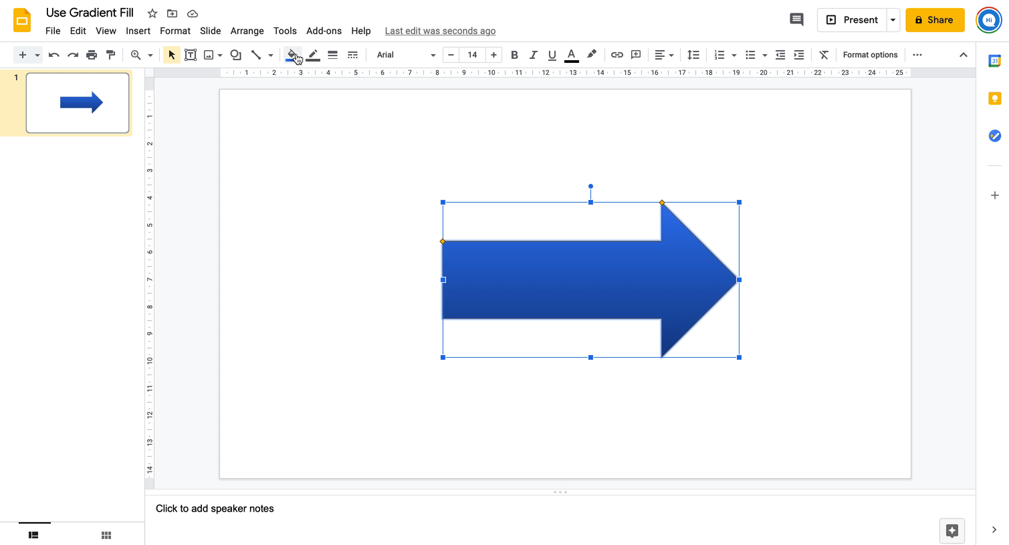Image resolution: width=1009 pixels, height=545 pixels.
Task: Open the Shape tool
Action: click(236, 55)
